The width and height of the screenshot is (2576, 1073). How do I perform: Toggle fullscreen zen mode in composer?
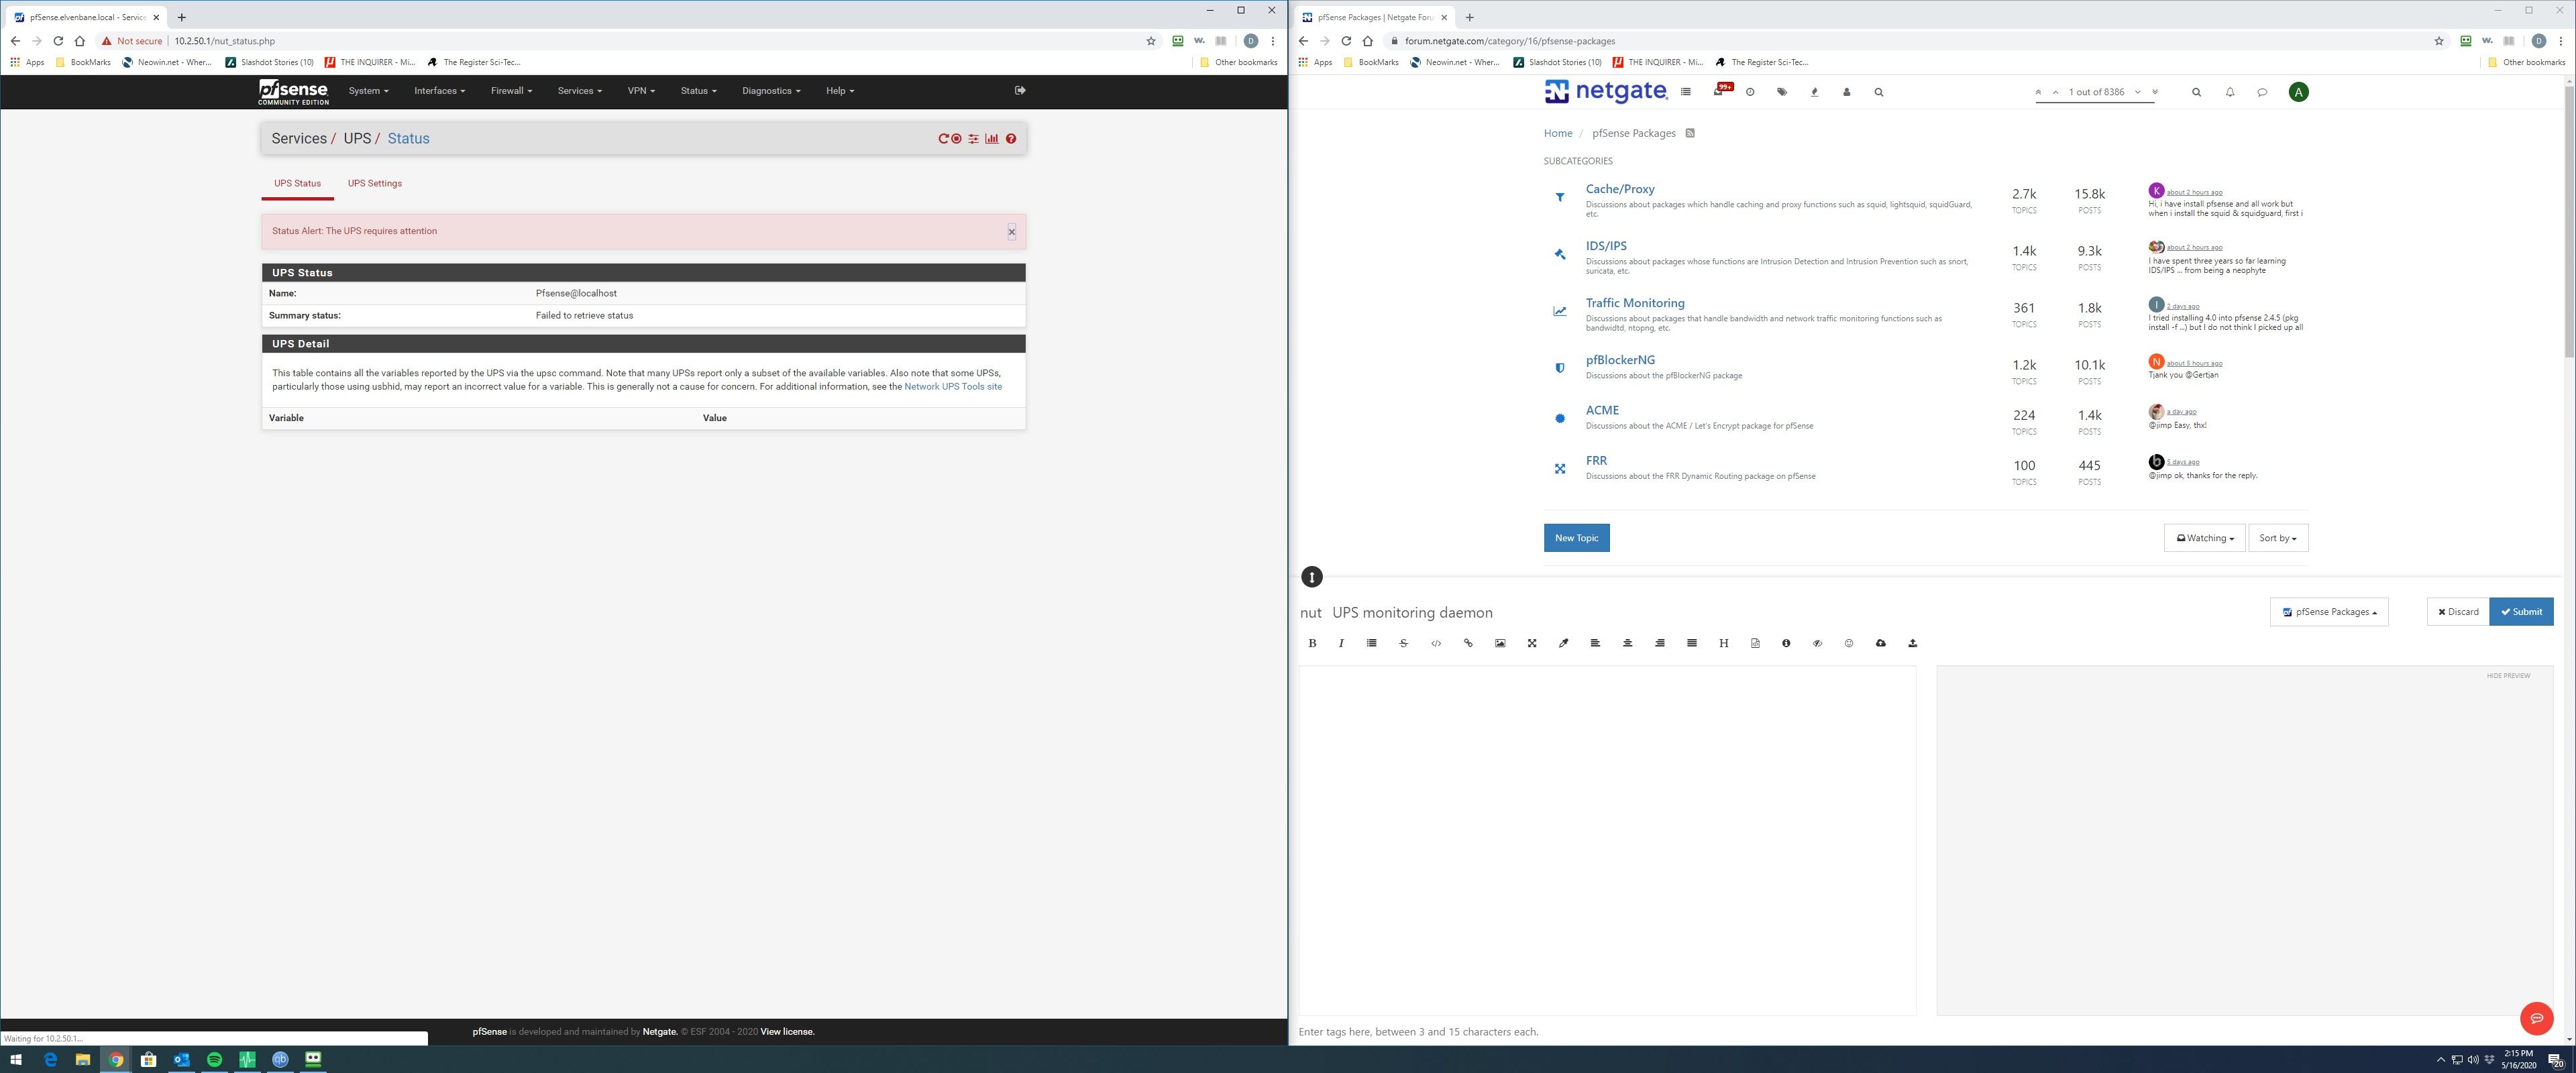pyautogui.click(x=1532, y=643)
